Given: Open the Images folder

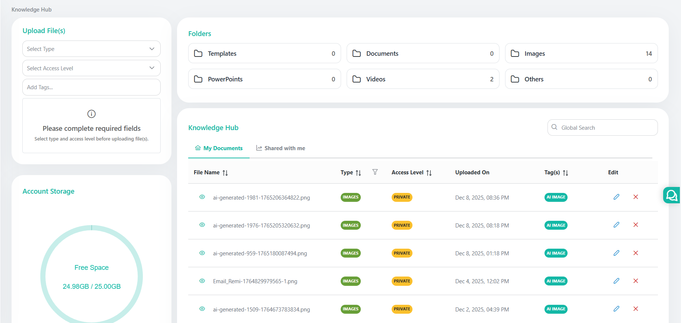Looking at the screenshot, I should click(581, 54).
